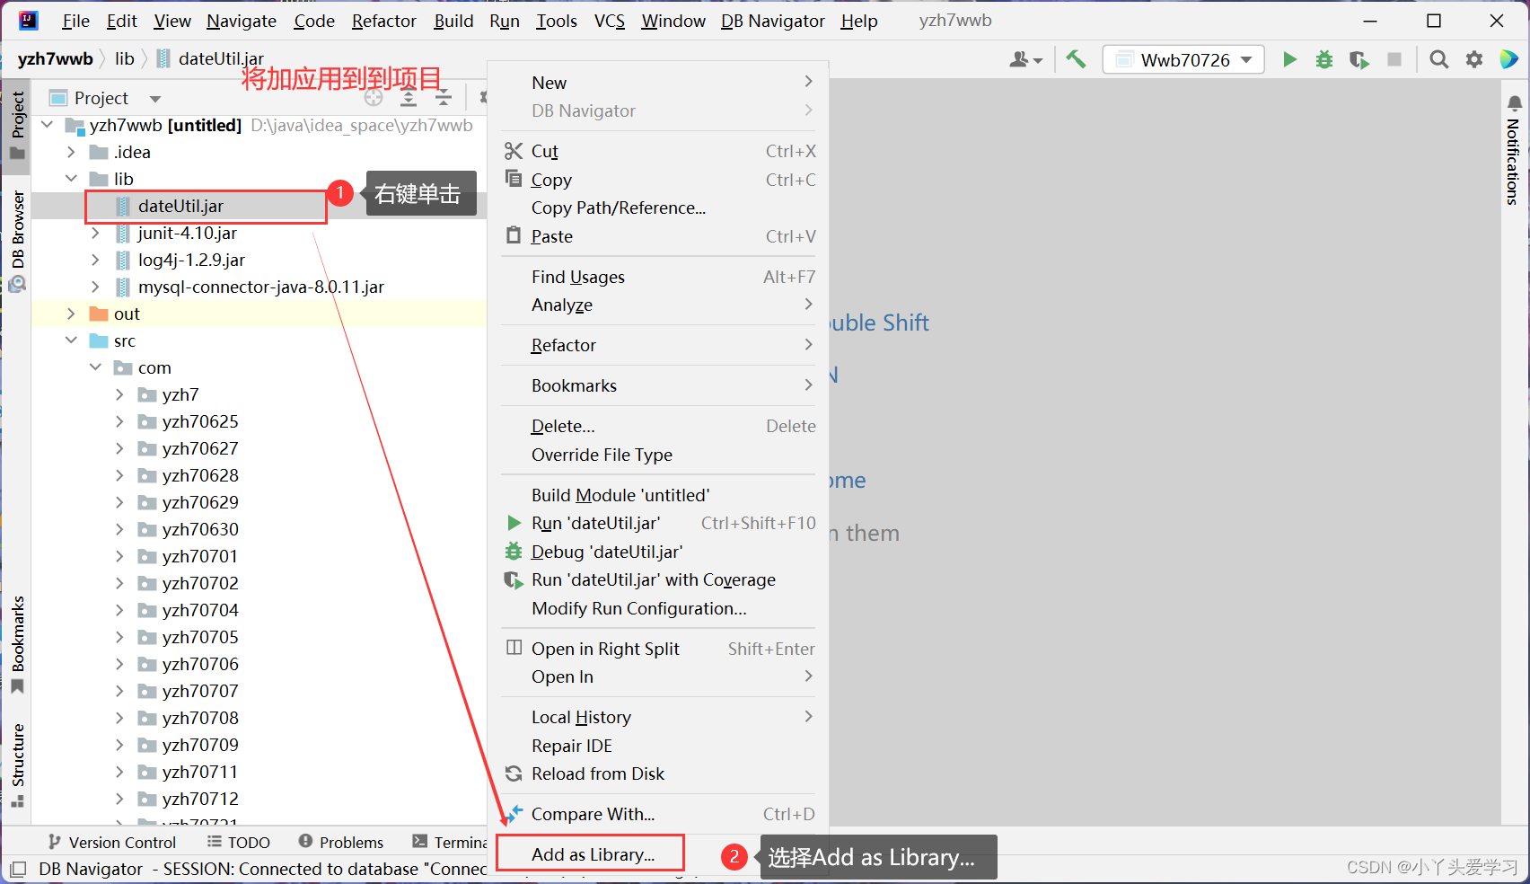Select the yzh70704 package in tree
This screenshot has width=1530, height=884.
[x=200, y=610]
